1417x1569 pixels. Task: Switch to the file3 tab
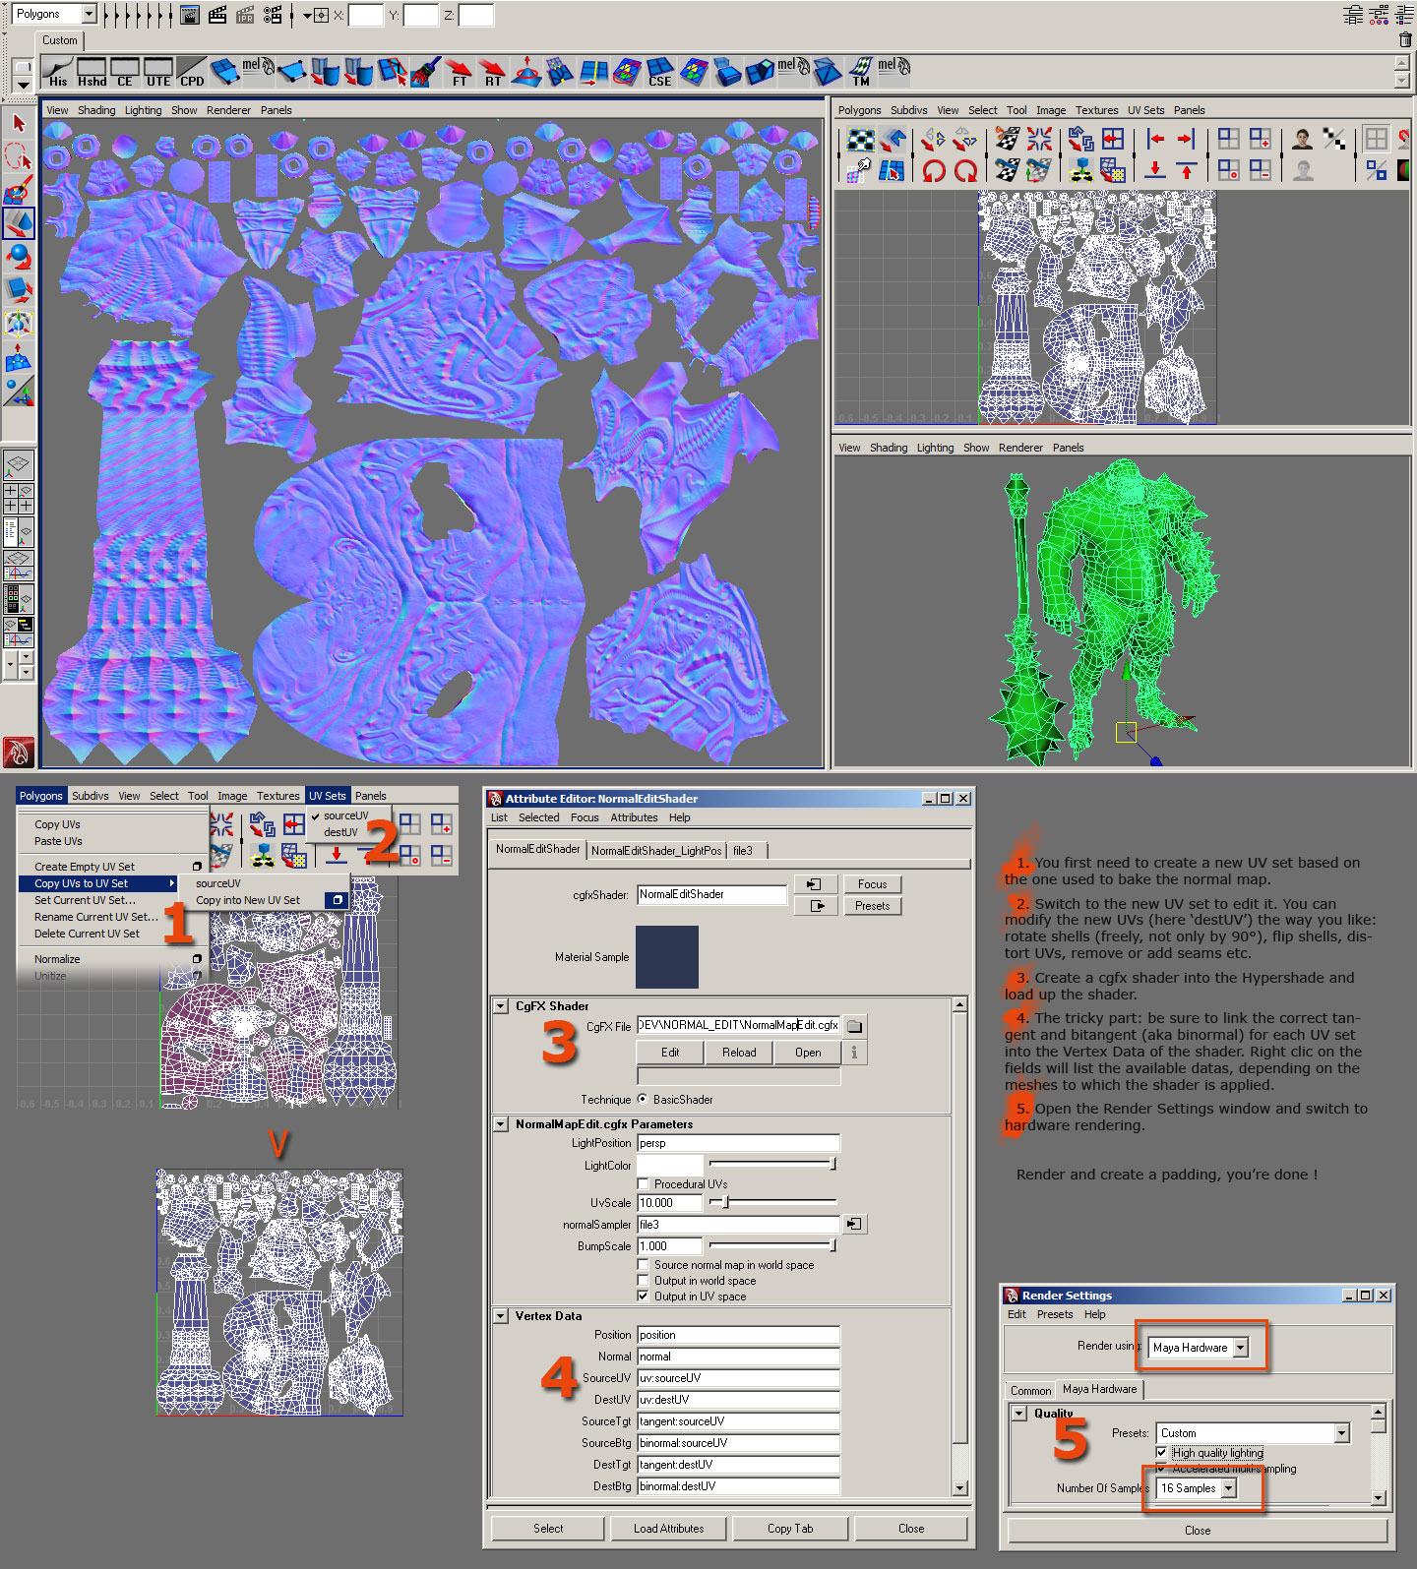click(744, 851)
